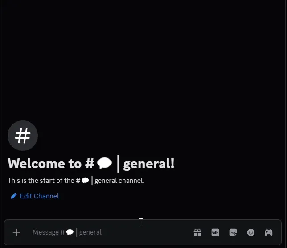This screenshot has width=287, height=248.
Task: Click the empty chat area above welcome
Action: click(143, 58)
